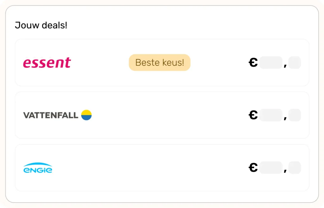Click the yellow-blue Vattenfall circle icon
Image resolution: width=324 pixels, height=208 pixels.
[86, 115]
